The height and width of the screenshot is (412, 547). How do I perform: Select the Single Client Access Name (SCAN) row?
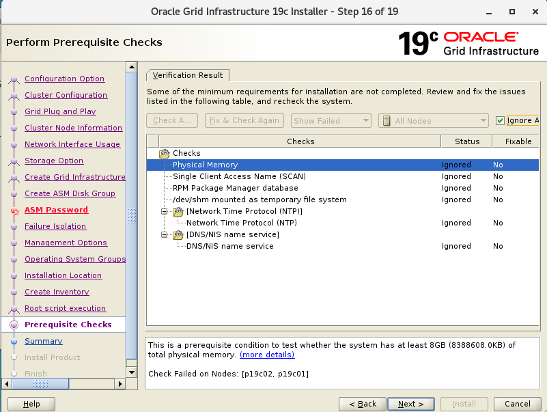click(343, 177)
